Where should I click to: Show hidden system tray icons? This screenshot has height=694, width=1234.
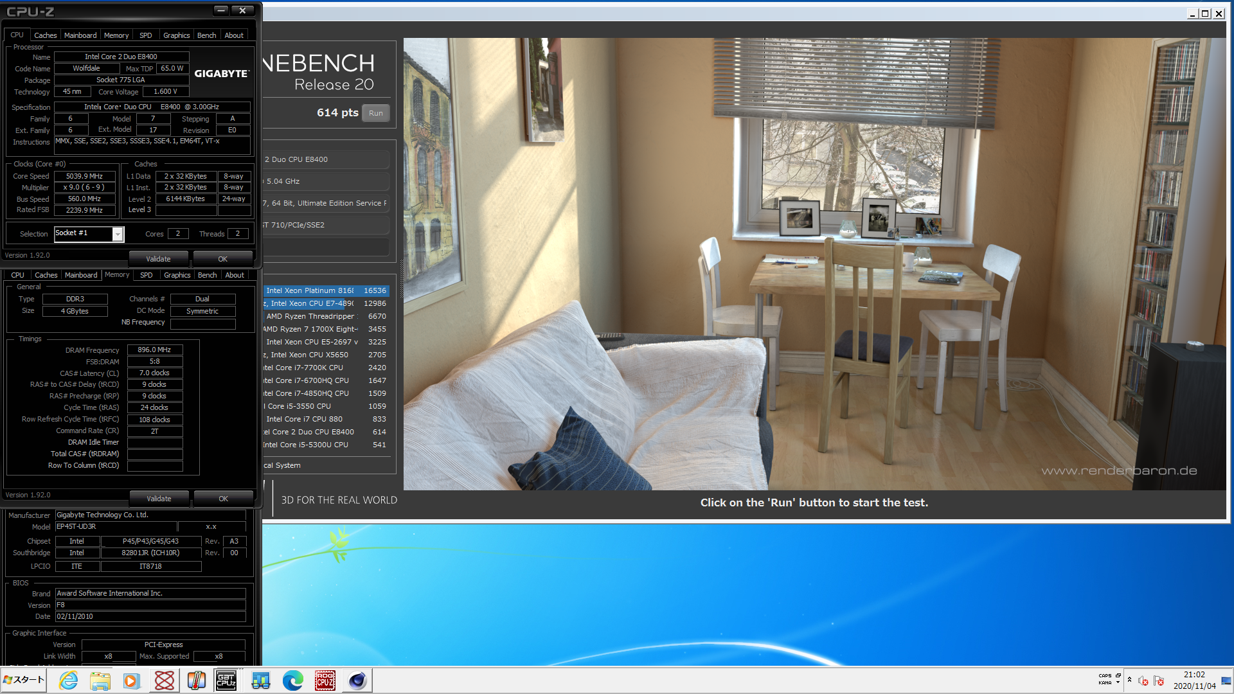[x=1129, y=680]
